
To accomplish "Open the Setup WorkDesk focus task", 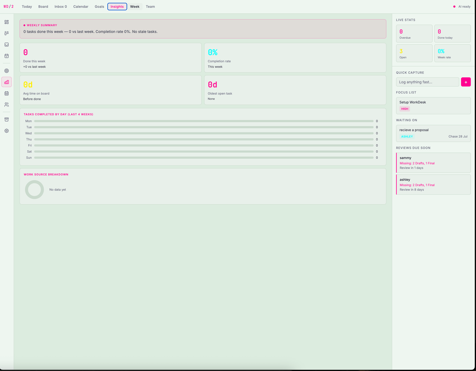I will [433, 106].
